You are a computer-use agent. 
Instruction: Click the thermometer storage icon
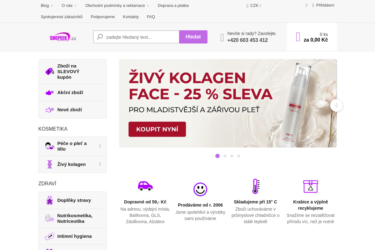(255, 186)
